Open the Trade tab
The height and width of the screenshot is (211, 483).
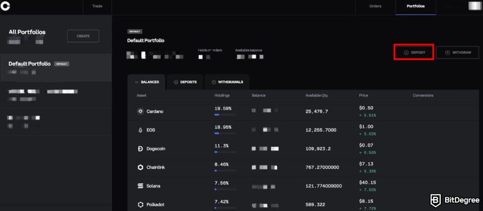pyautogui.click(x=97, y=6)
